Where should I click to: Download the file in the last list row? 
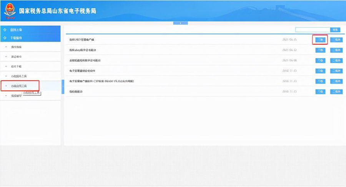point(320,92)
